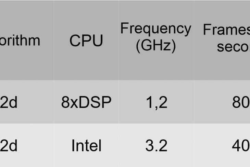250x167 pixels.
Task: Select the Intel cell
Action: (86, 145)
